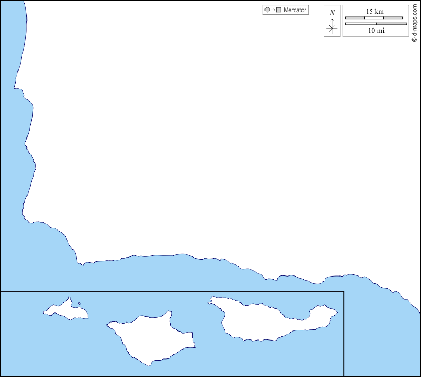The width and height of the screenshot is (421, 377).
Task: Click the middle island in the inset
Action: 151,337
